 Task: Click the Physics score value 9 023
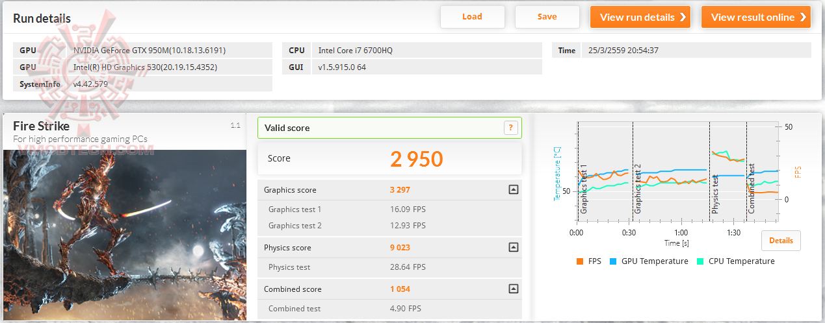pos(400,248)
